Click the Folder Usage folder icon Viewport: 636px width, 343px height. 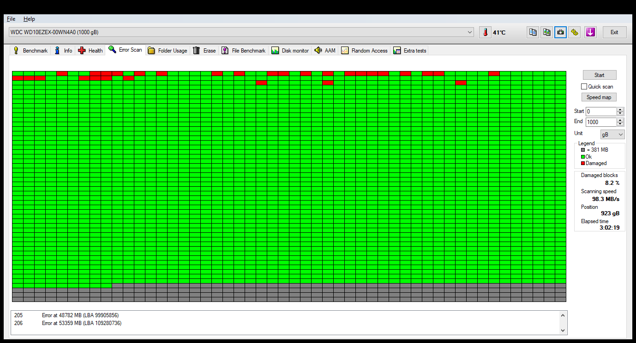tap(151, 50)
